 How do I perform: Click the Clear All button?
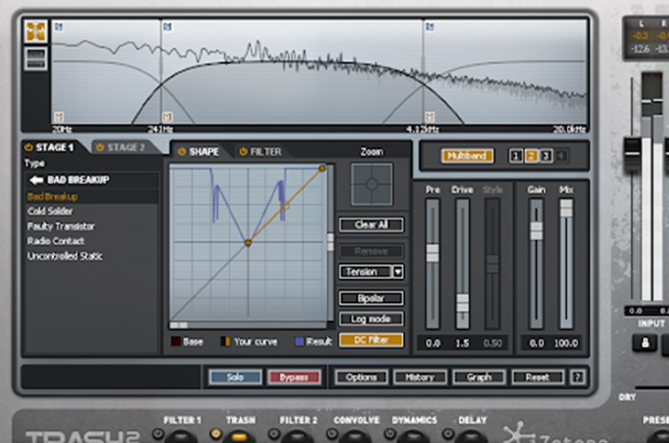(371, 225)
